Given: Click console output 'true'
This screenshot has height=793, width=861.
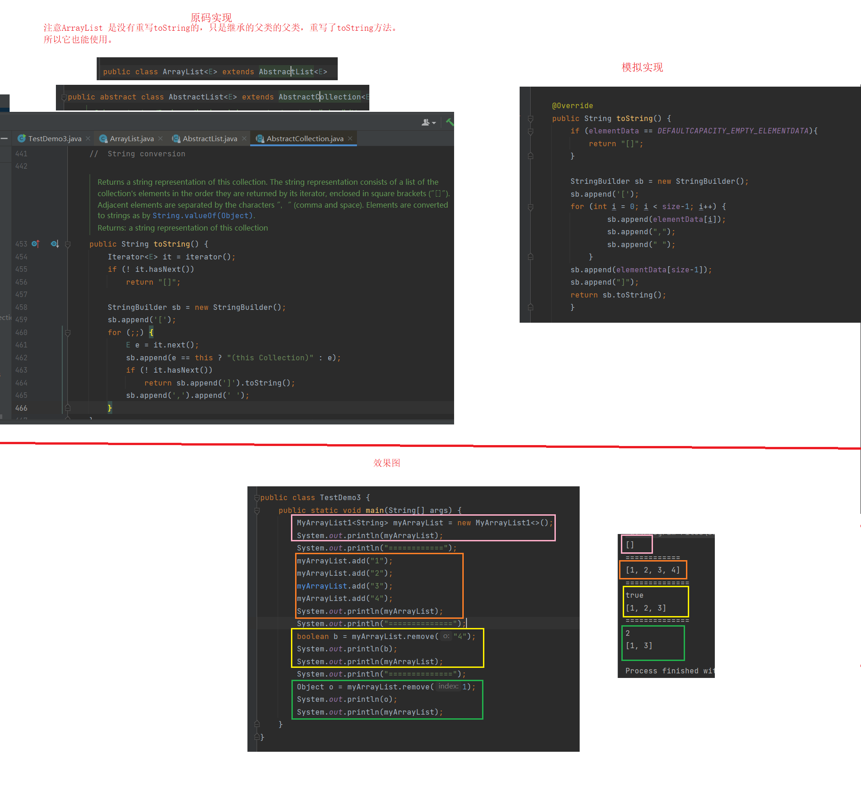Looking at the screenshot, I should [x=635, y=595].
